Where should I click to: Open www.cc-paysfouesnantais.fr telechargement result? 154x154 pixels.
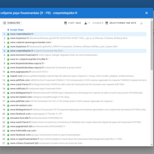pos(66,139)
